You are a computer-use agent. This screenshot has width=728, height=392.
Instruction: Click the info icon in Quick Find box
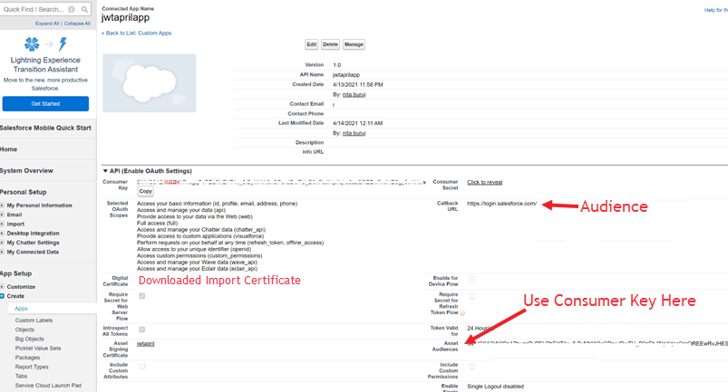click(72, 9)
